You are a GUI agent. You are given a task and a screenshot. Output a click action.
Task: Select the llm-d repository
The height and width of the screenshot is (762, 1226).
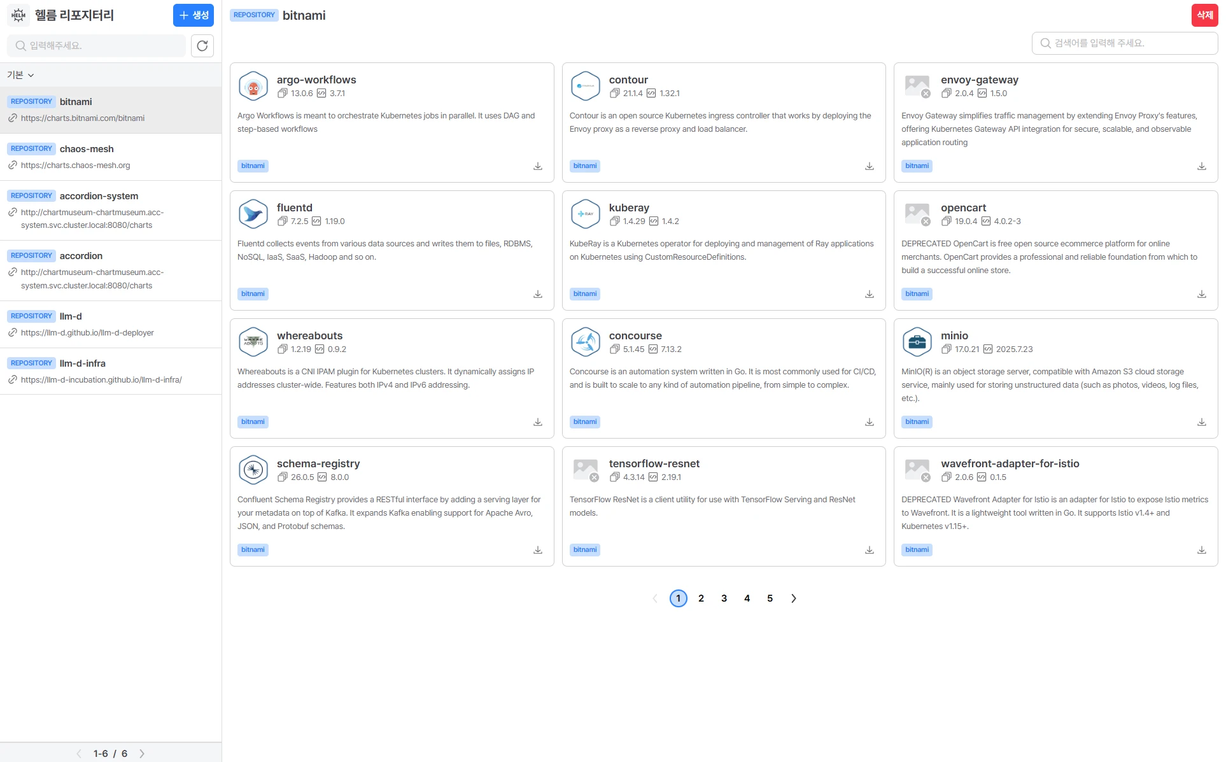(x=111, y=324)
